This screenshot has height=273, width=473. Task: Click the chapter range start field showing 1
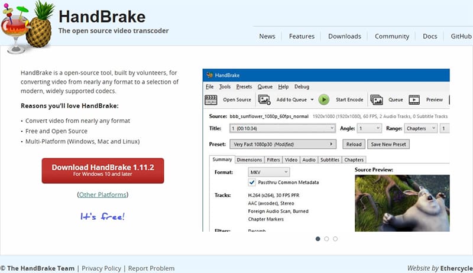tap(445, 128)
